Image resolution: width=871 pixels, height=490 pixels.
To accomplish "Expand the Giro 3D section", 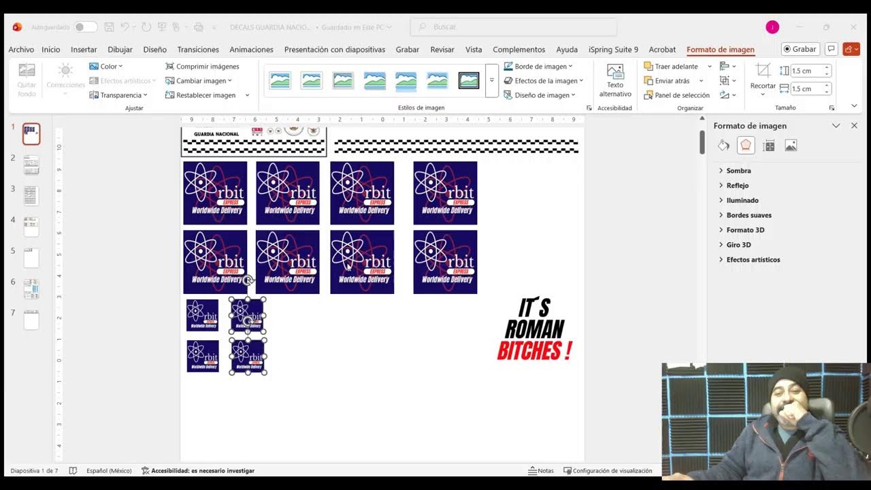I will pyautogui.click(x=735, y=245).
